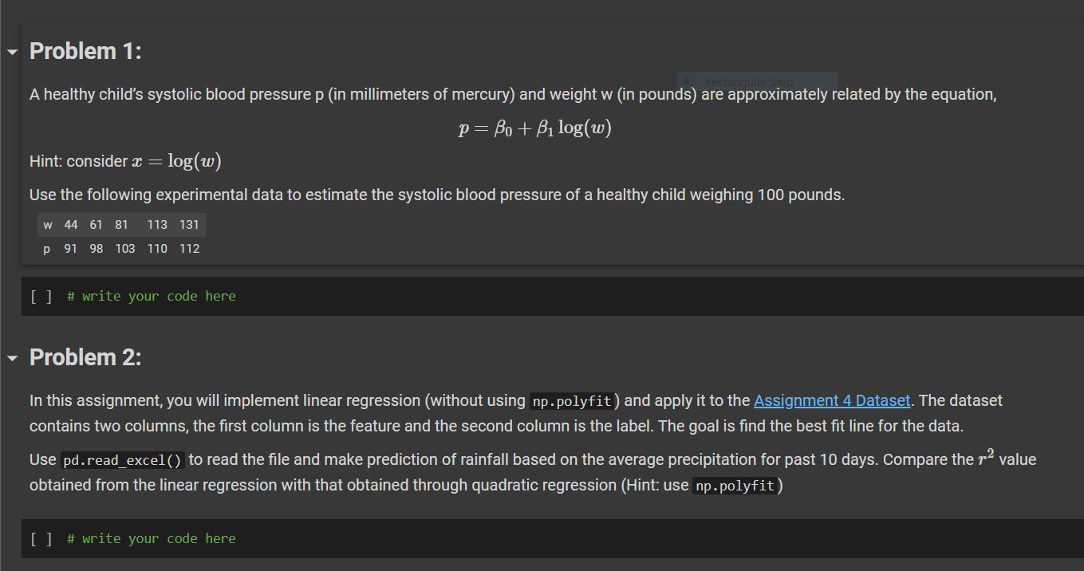This screenshot has width=1084, height=571.
Task: Run the first code cell brackets
Action: (x=41, y=297)
